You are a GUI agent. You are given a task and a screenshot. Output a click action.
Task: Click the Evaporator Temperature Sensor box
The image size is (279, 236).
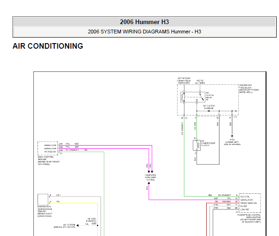(x=43, y=199)
